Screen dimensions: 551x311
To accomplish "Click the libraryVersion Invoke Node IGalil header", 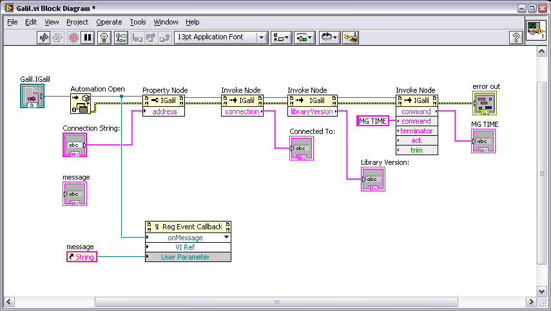I will [313, 100].
